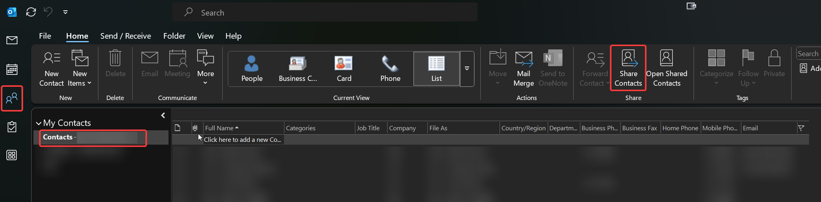Start a Mail Merge
This screenshot has height=202, width=821.
(523, 68)
